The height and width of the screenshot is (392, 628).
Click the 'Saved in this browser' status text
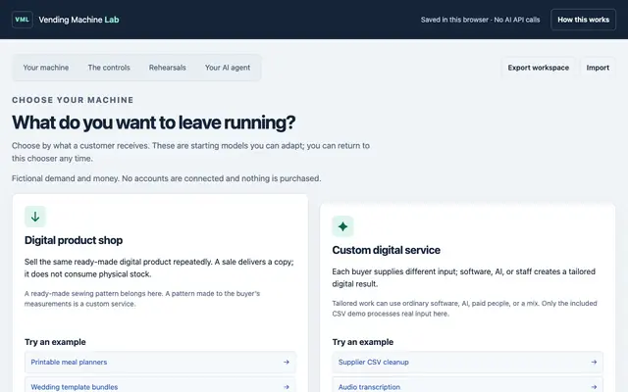pos(480,20)
